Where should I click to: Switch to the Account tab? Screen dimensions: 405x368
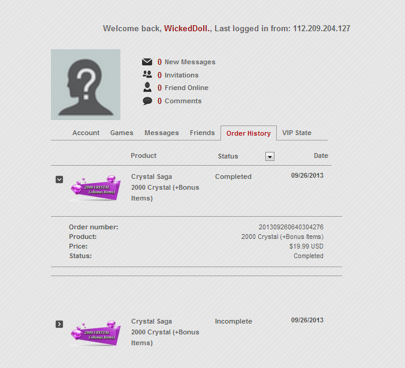(x=86, y=133)
